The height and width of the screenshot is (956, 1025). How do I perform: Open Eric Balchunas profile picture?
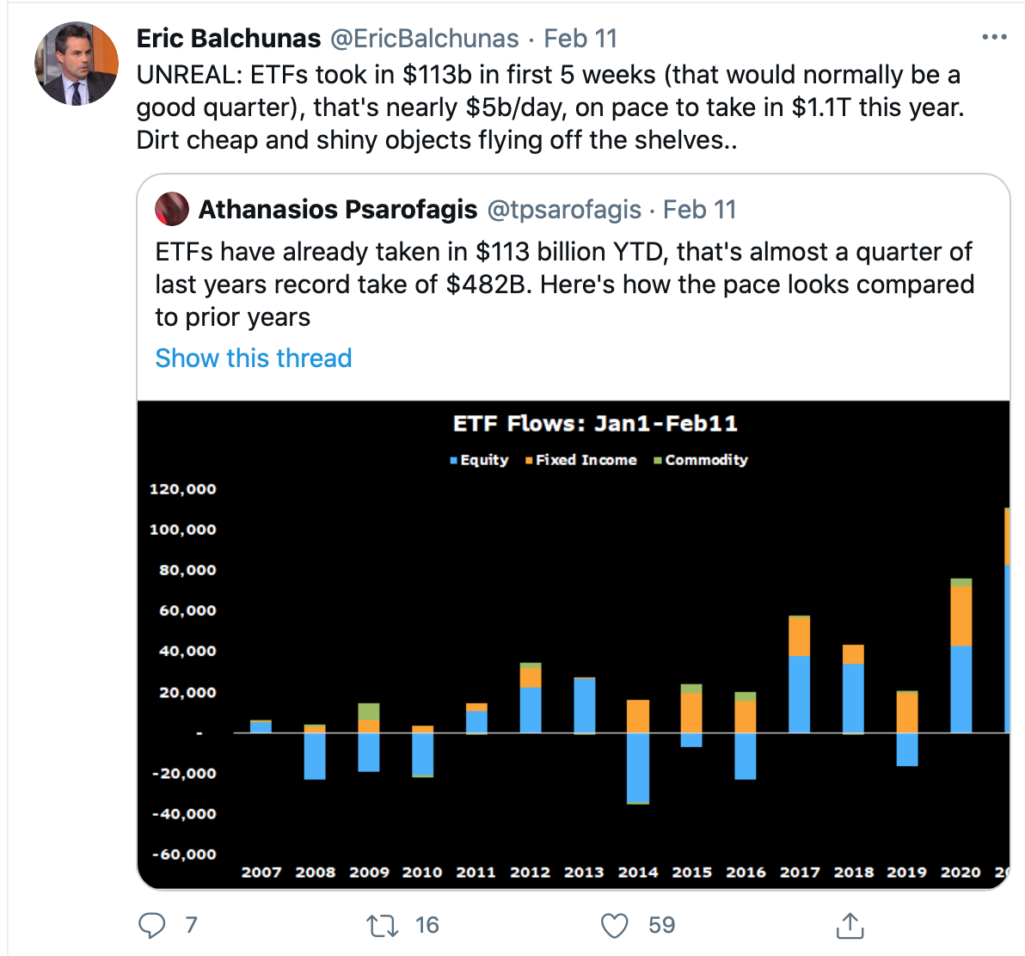click(x=76, y=64)
